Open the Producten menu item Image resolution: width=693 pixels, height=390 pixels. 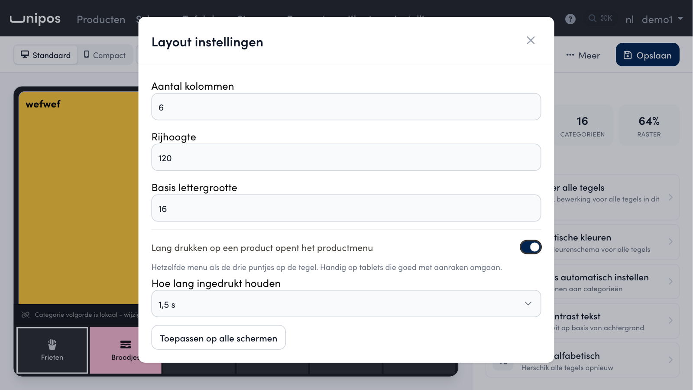[x=101, y=19]
